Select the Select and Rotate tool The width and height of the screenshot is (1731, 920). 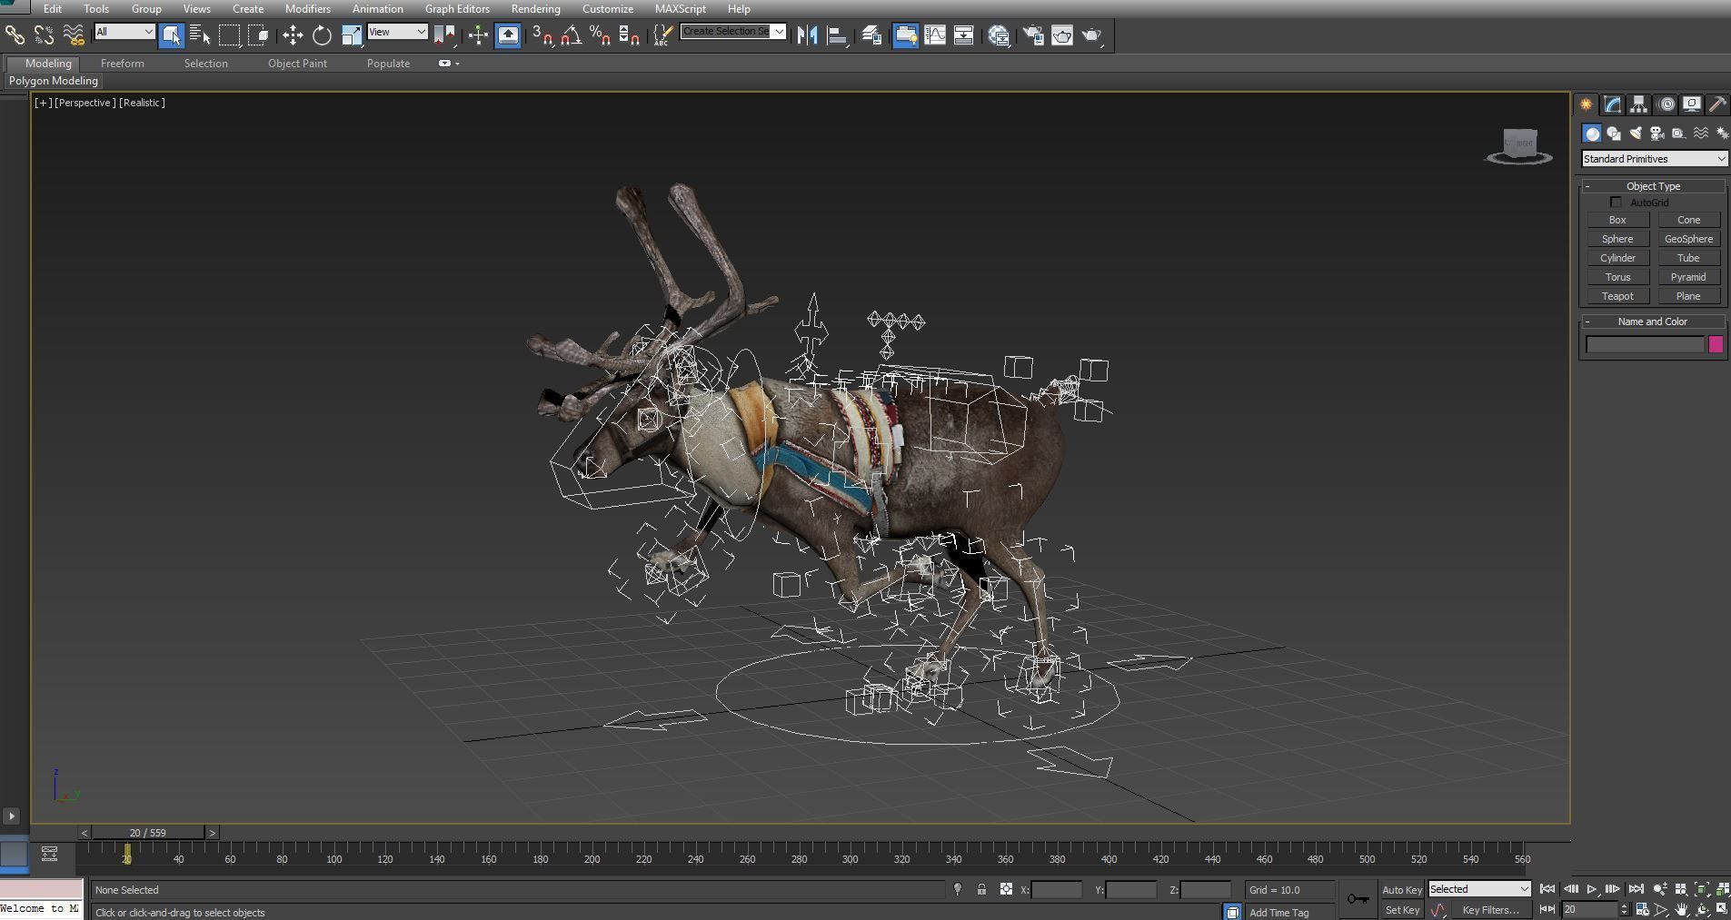click(322, 35)
